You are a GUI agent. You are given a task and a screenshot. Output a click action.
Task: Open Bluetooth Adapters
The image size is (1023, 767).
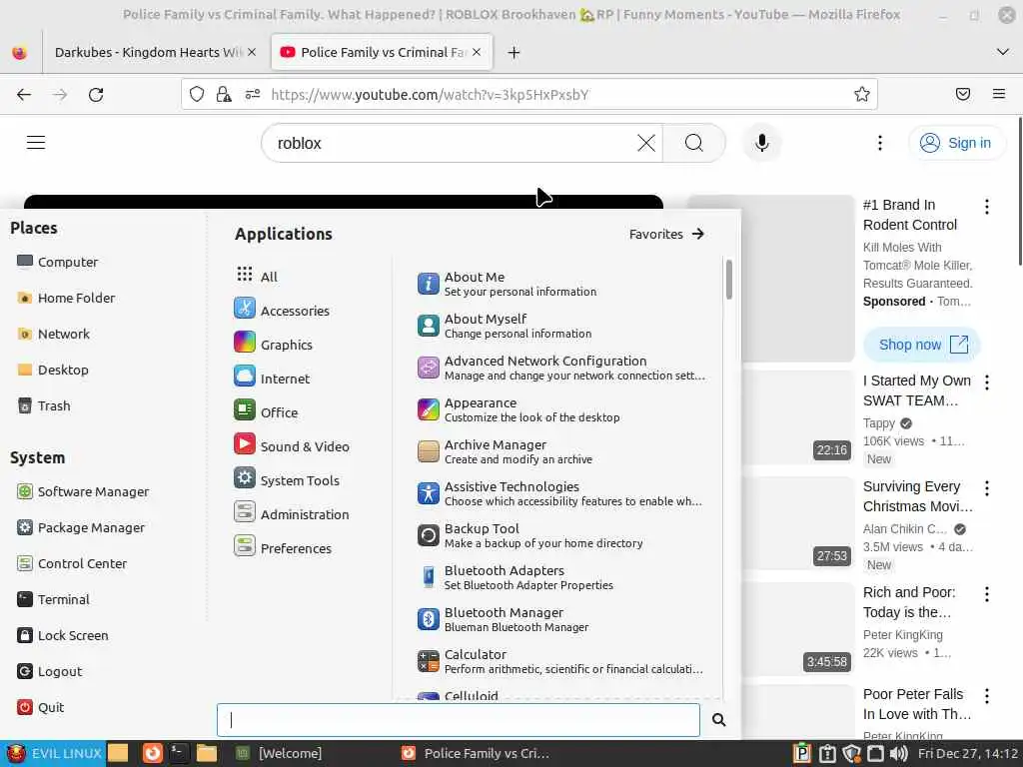point(561,577)
